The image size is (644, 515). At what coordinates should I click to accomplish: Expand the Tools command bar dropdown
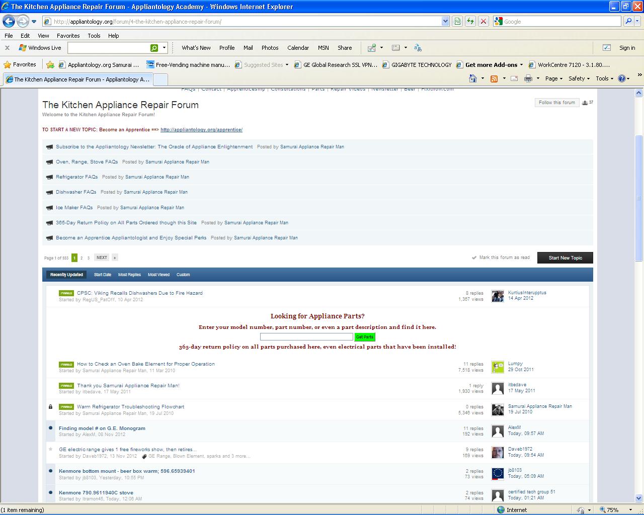tap(605, 78)
